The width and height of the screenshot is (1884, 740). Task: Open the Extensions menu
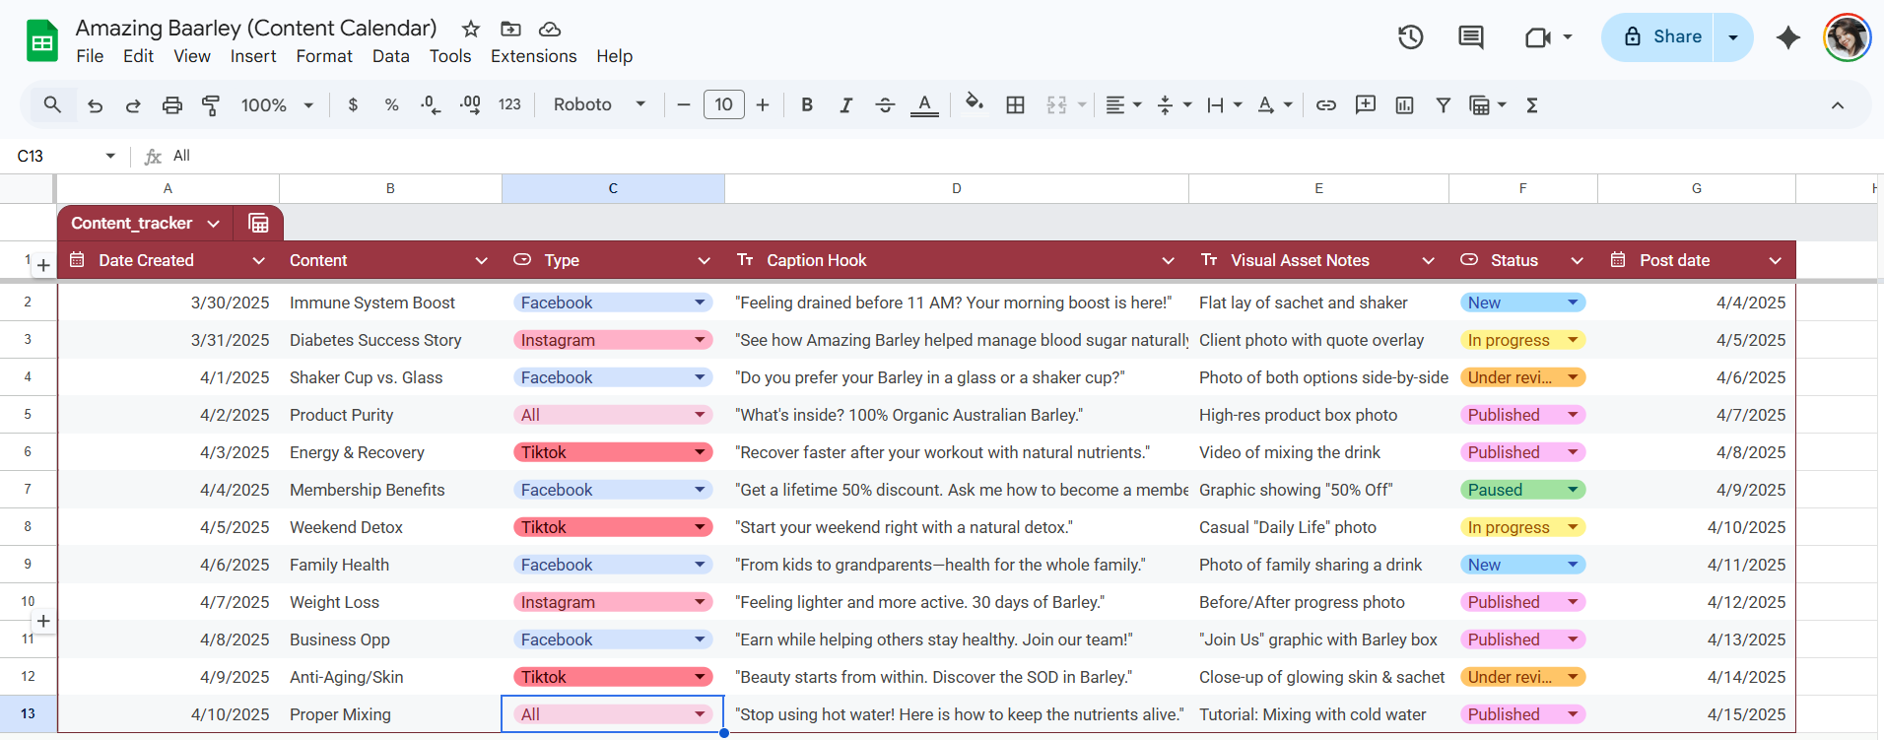tap(534, 56)
